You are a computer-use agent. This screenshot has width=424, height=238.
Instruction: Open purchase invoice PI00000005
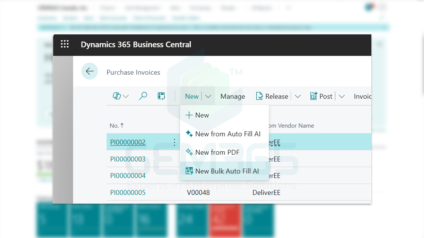[x=128, y=193]
